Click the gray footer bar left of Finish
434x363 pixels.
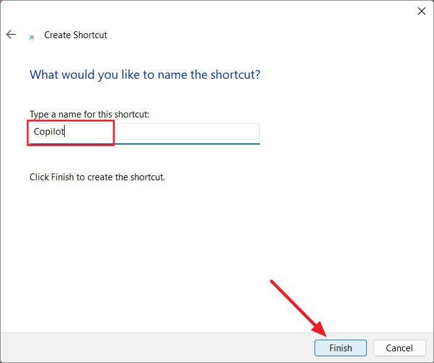(155, 348)
